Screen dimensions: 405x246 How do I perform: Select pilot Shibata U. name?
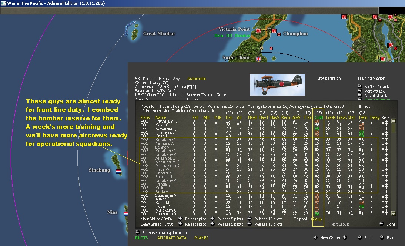pyautogui.click(x=164, y=177)
